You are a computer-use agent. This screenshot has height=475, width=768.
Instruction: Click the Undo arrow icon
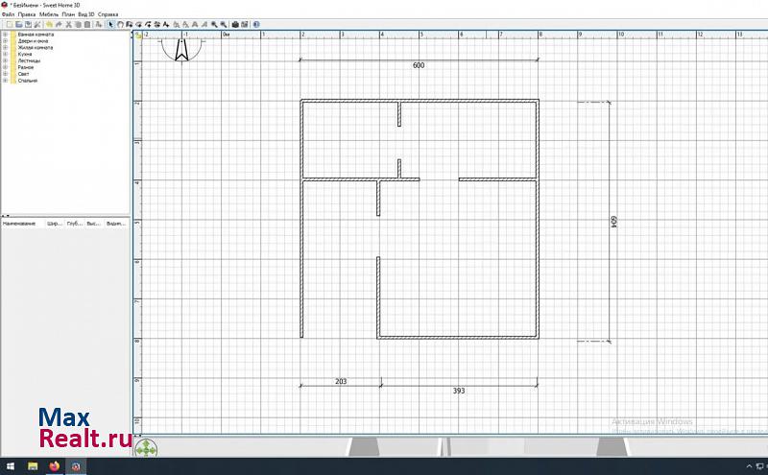(48, 24)
